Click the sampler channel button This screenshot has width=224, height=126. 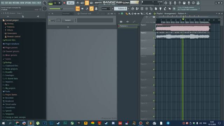68,20
